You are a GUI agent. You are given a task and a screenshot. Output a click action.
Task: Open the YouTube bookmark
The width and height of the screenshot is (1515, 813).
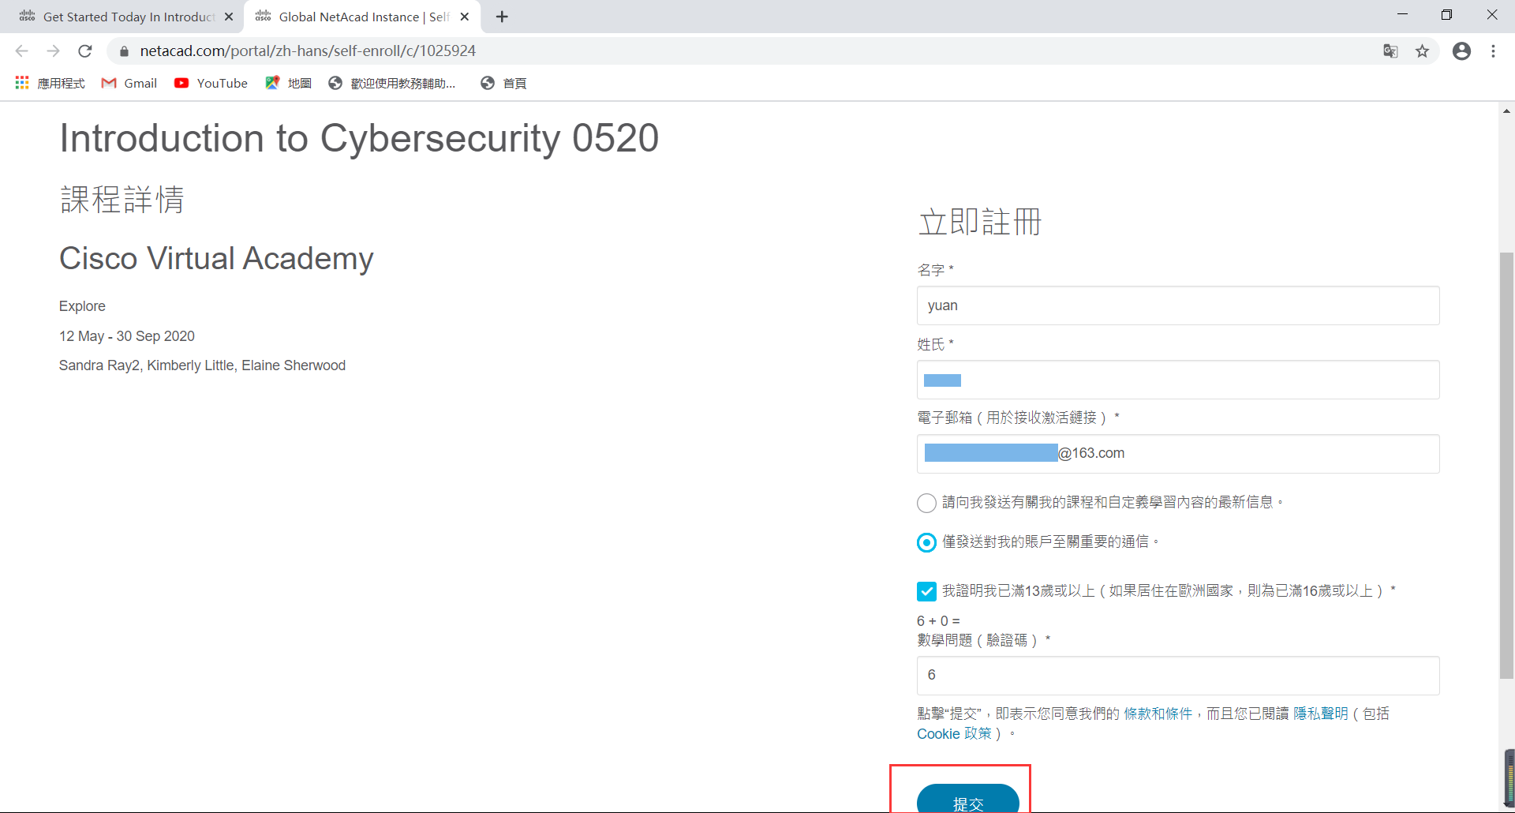coord(211,83)
